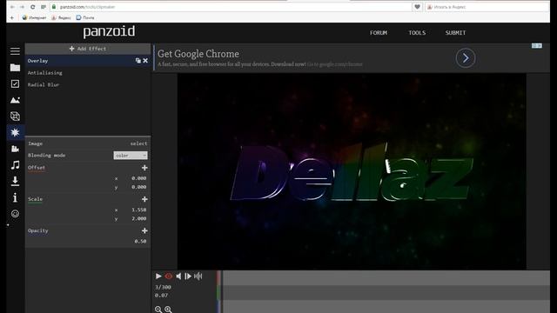The image size is (557, 313).
Task: Select the Overlay effect row
Action: coord(88,61)
